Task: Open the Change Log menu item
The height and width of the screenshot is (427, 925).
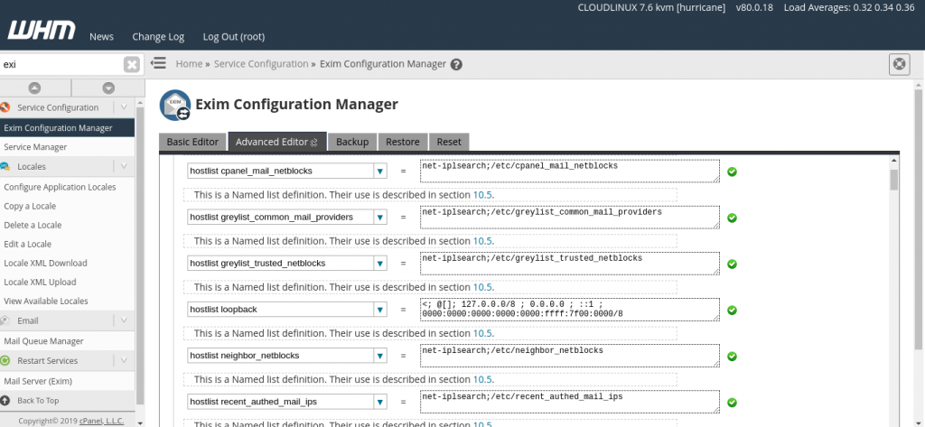Action: pyautogui.click(x=158, y=37)
